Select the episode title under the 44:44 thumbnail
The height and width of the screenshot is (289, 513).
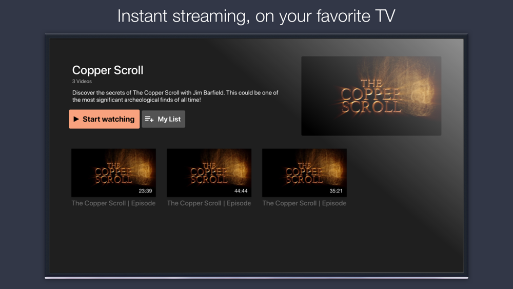(x=209, y=203)
